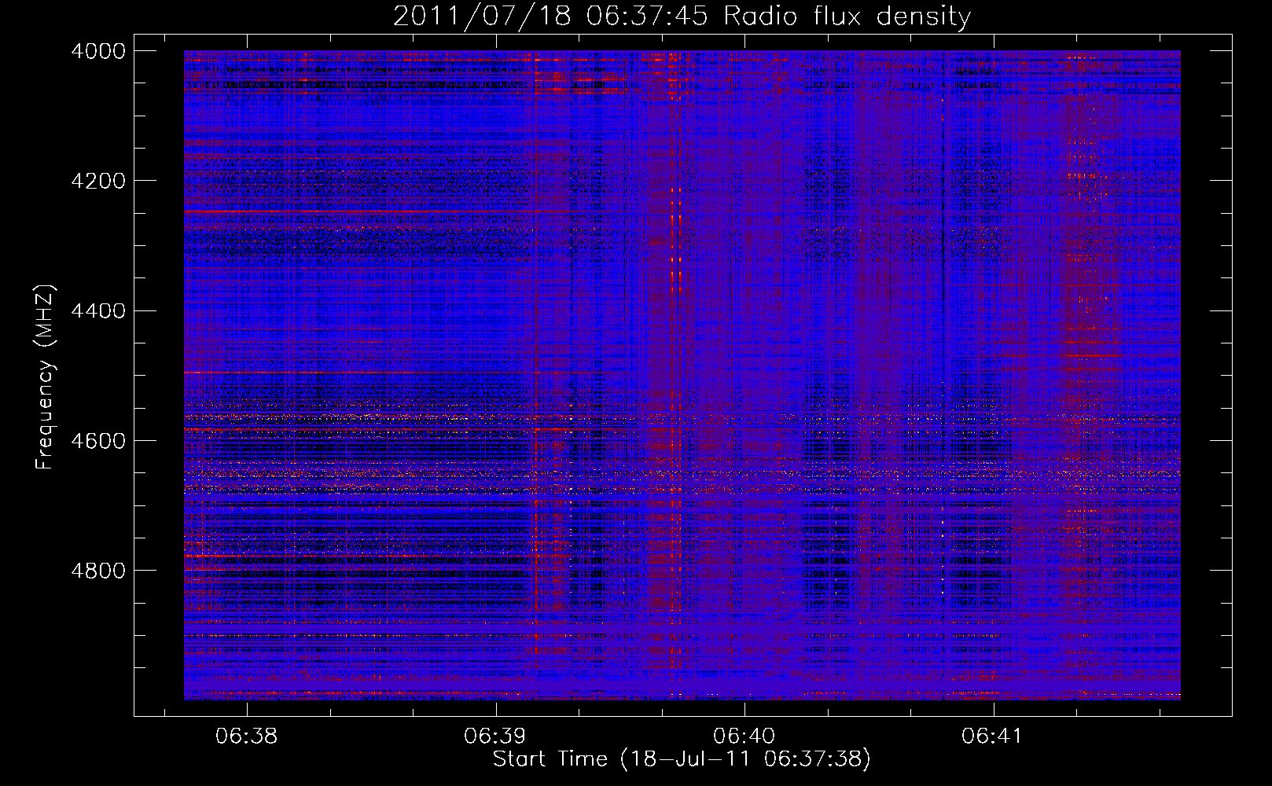
Task: Click the 06:41 time axis label
Action: coord(993,736)
